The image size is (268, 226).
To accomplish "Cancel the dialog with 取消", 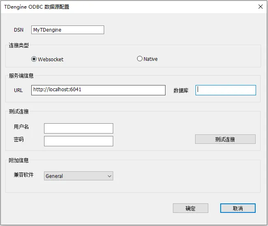I will pos(238,208).
